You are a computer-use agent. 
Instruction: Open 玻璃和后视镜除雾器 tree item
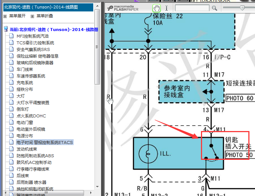[35, 63]
